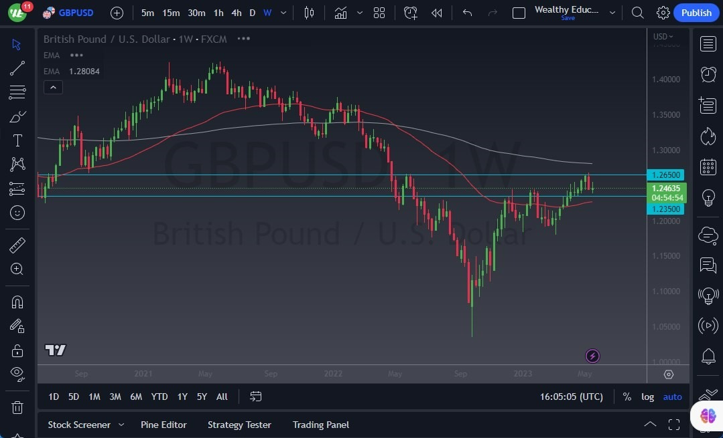Switch to the Pine Editor tab

(163, 425)
